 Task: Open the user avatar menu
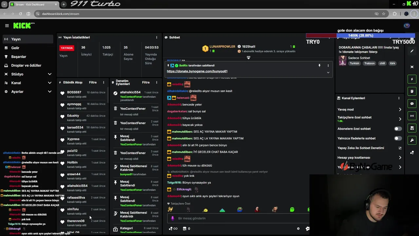407,26
